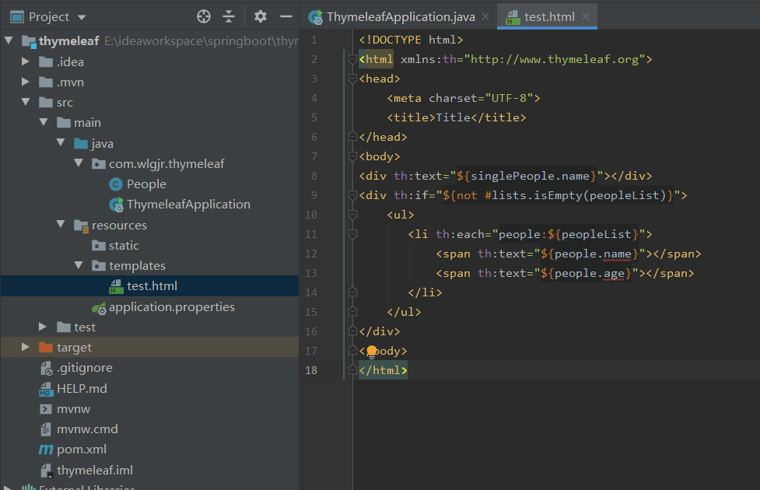Hide the Project panel with minus icon
Screen dimensions: 760x490
285,16
